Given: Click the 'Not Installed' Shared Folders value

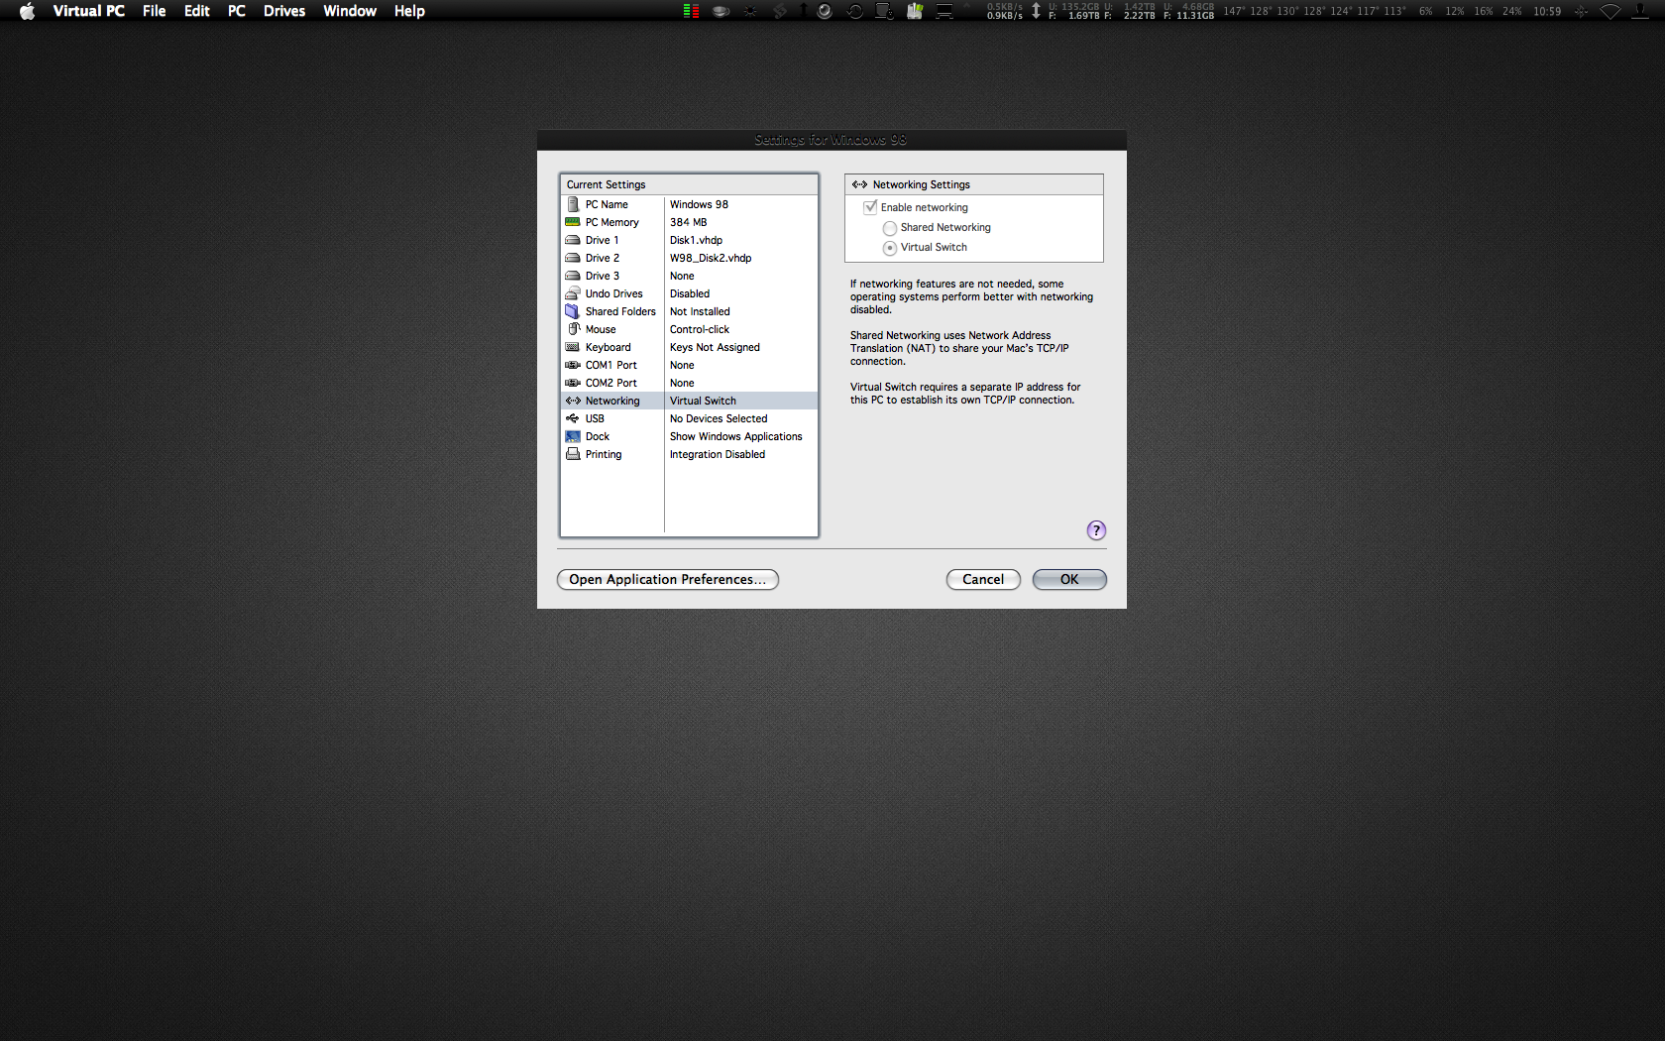Looking at the screenshot, I should click(x=700, y=311).
